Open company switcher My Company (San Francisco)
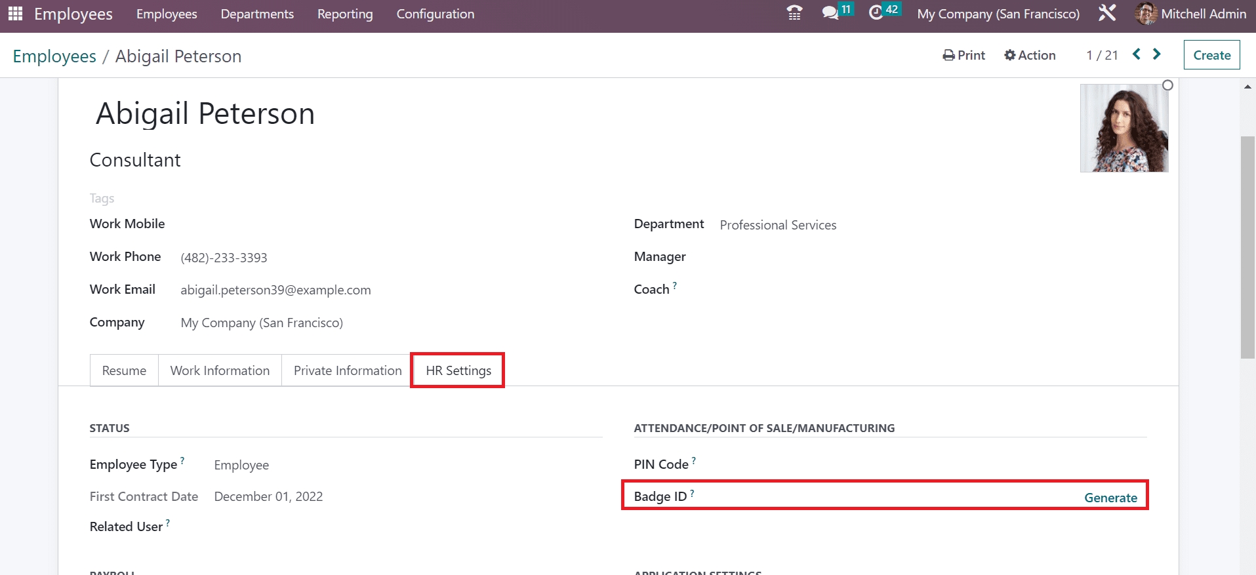 coord(998,14)
